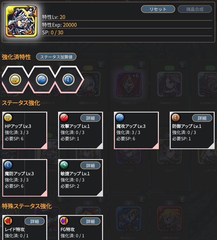Click magic attack wand icon in hexagon row
Screen dimensions: 217x240
click(42, 80)
